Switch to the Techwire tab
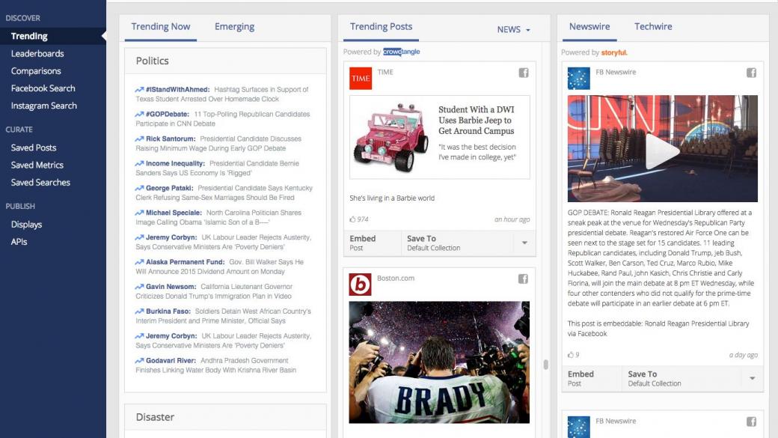This screenshot has width=778, height=438. [653, 27]
